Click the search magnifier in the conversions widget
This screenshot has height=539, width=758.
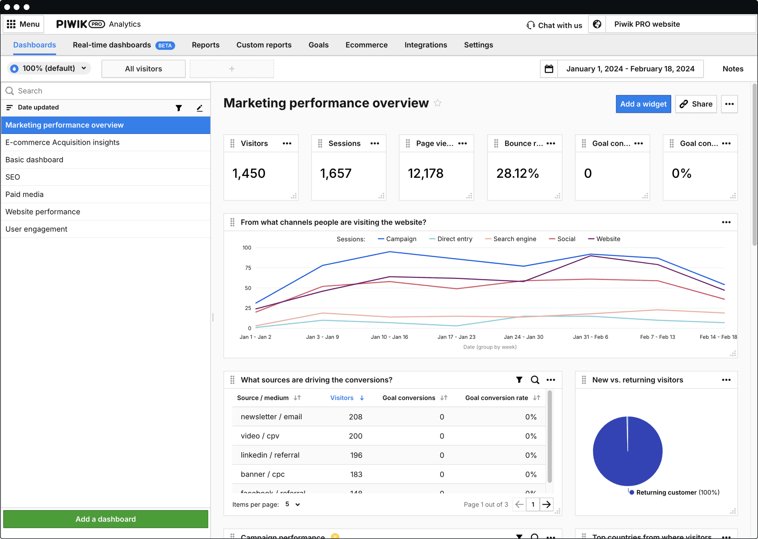(535, 380)
